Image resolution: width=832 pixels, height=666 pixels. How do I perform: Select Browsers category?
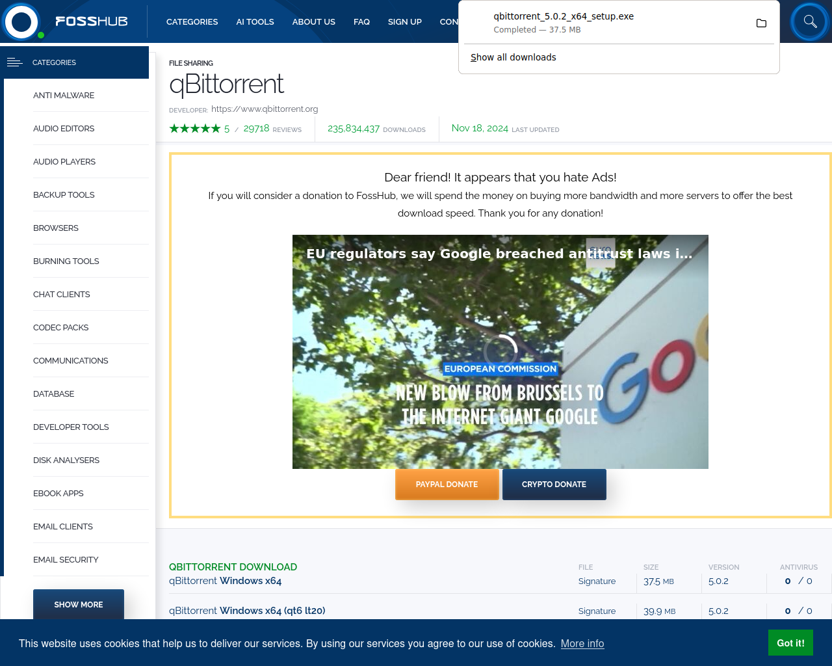click(56, 228)
